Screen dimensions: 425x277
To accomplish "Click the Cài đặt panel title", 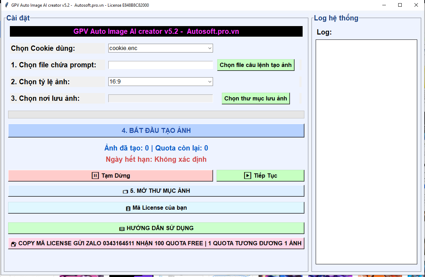I will coord(18,18).
